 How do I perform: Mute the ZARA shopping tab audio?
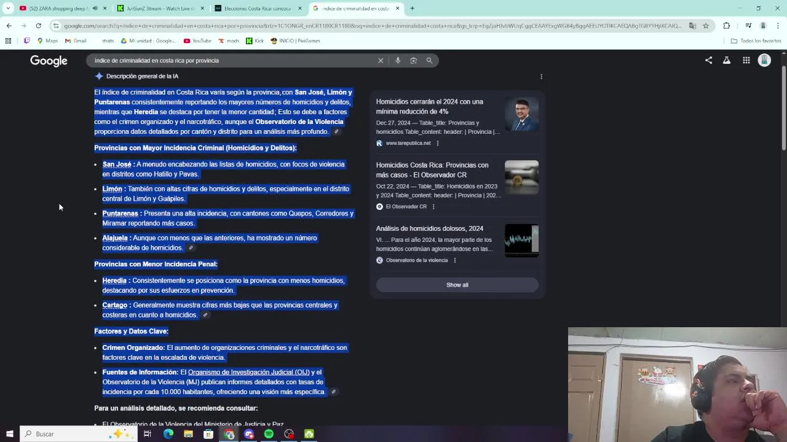(95, 9)
